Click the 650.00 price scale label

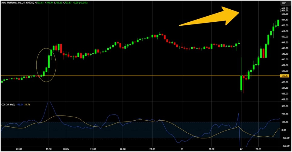284,37
